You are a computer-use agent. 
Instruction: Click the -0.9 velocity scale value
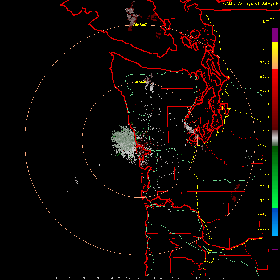click(265, 132)
